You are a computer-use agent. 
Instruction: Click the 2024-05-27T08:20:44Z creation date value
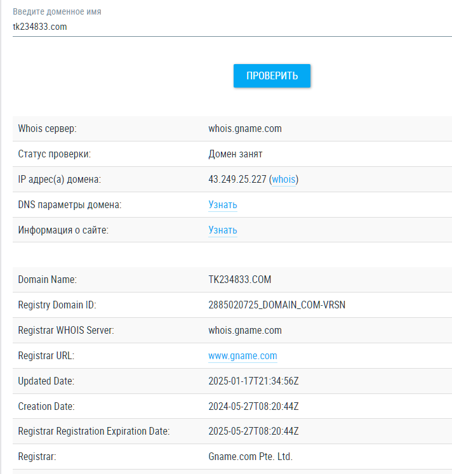tap(253, 406)
